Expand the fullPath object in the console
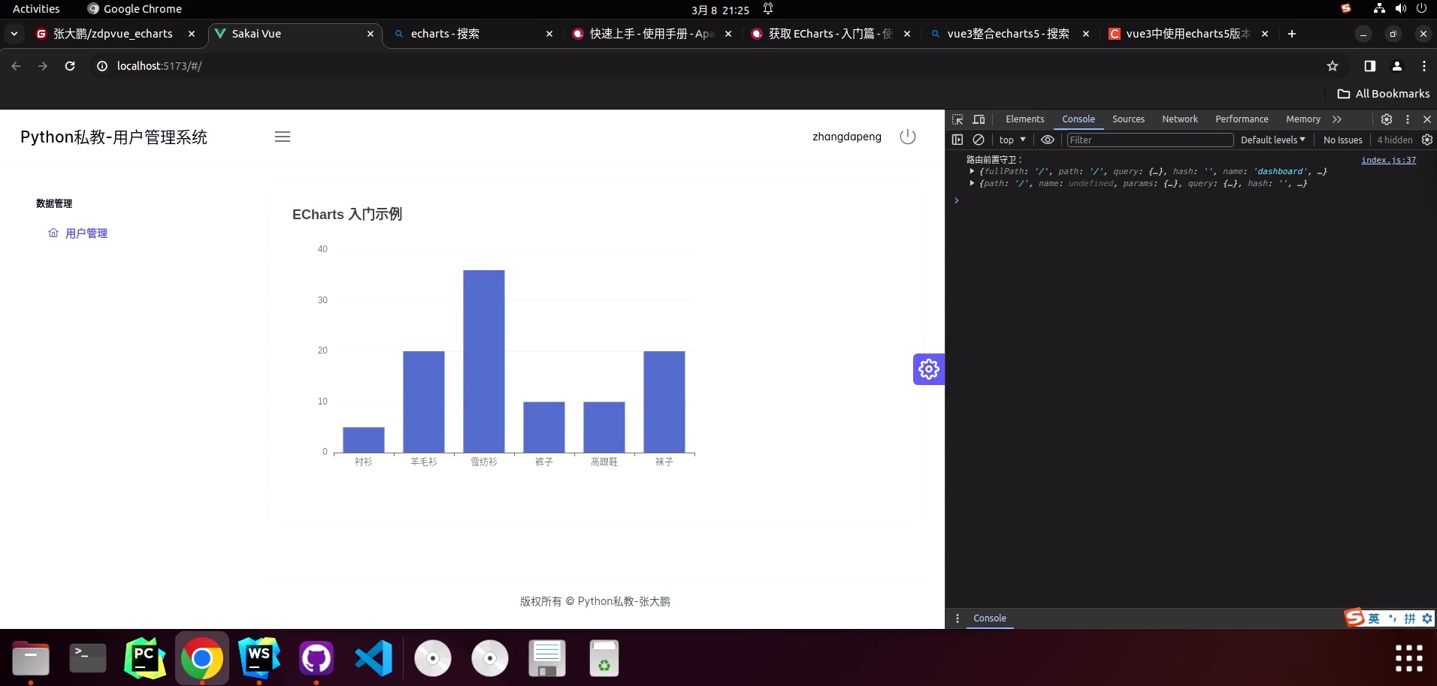The height and width of the screenshot is (686, 1437). coord(972,171)
